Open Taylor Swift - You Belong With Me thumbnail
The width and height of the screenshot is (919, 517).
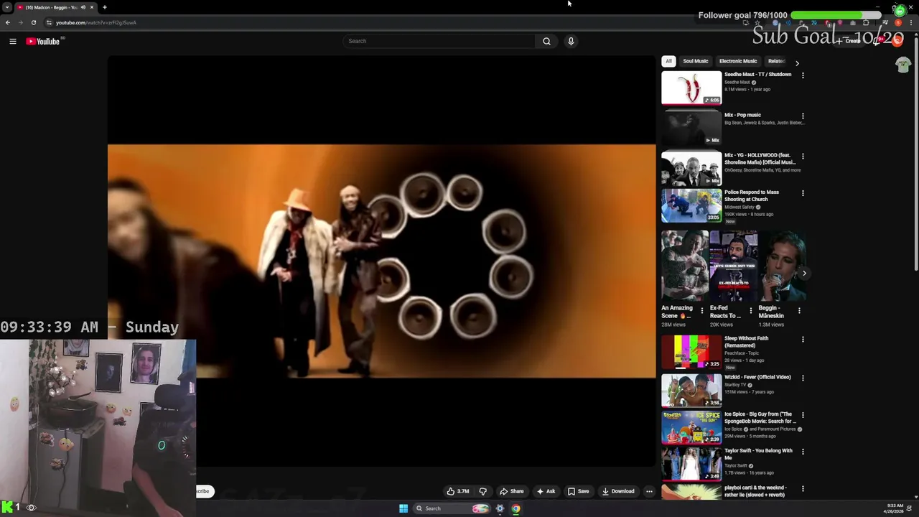coord(691,464)
